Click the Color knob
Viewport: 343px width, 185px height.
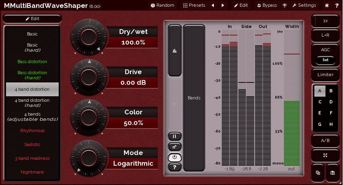tap(89, 117)
